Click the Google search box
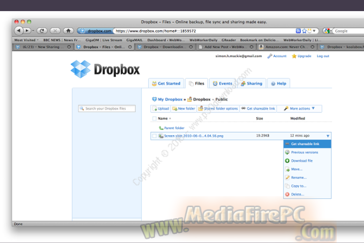The width and height of the screenshot is (364, 243). tap(348, 31)
